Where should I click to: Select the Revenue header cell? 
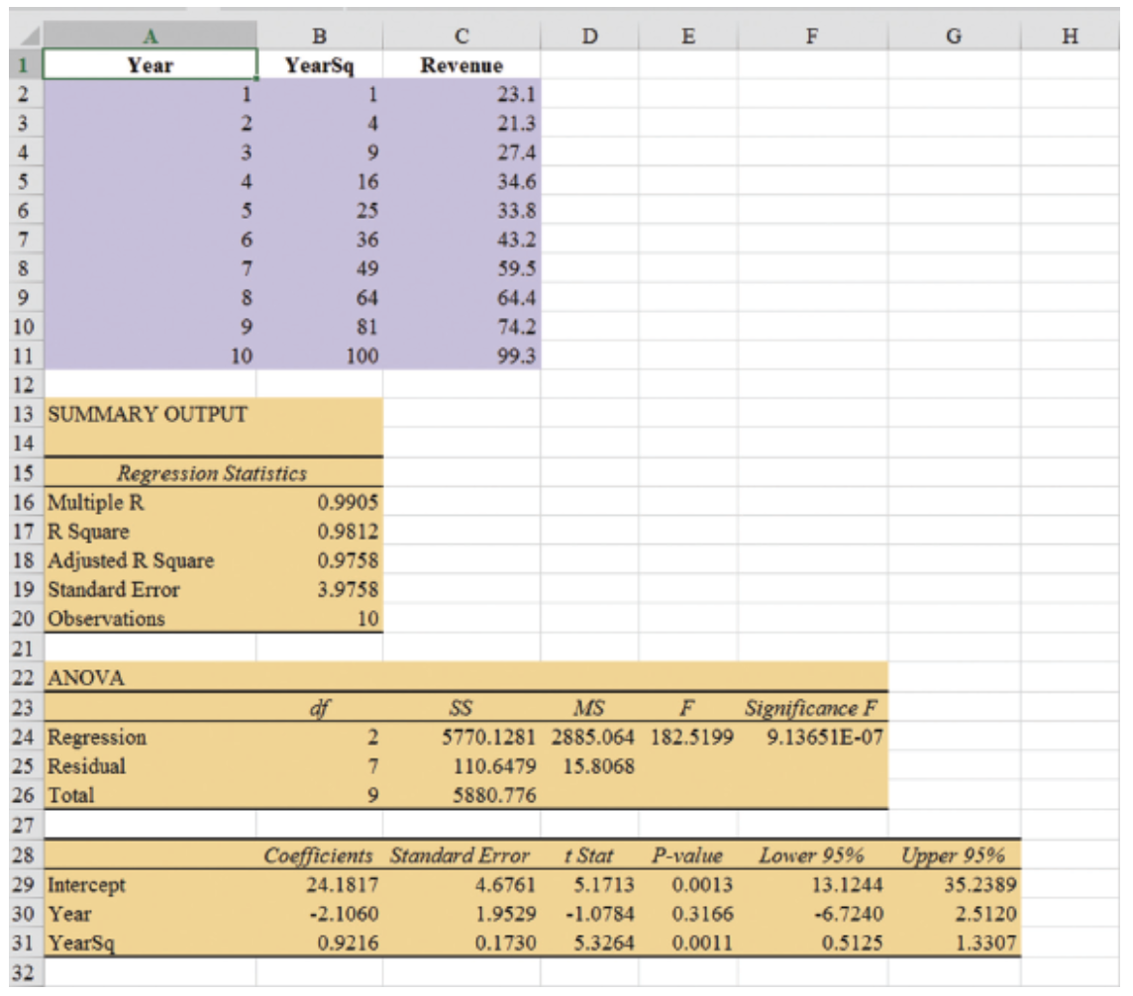[462, 61]
